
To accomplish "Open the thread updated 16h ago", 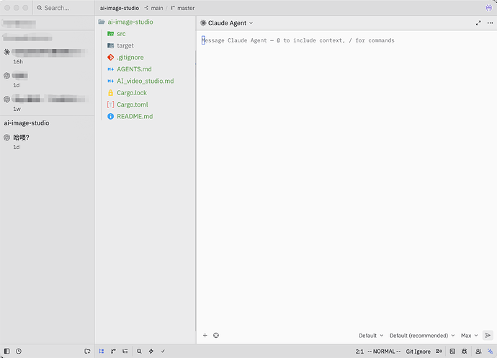I will pos(48,56).
